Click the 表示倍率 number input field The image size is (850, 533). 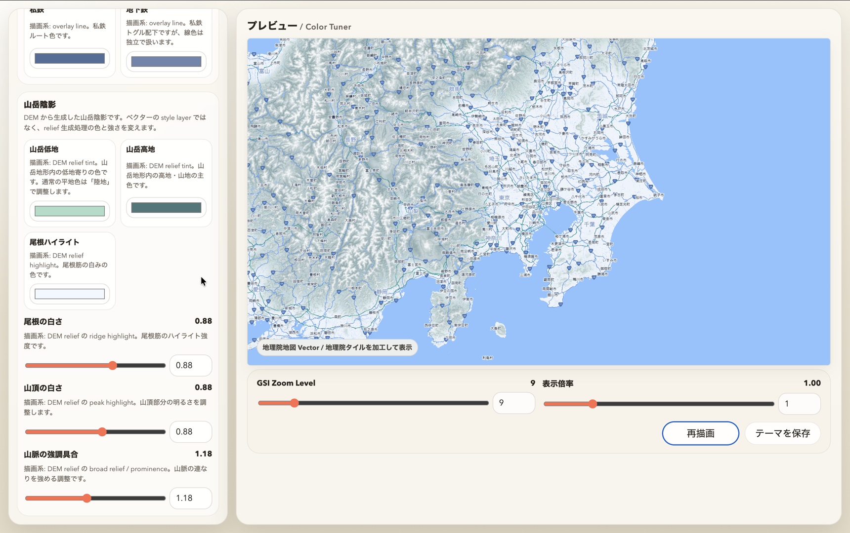coord(799,404)
